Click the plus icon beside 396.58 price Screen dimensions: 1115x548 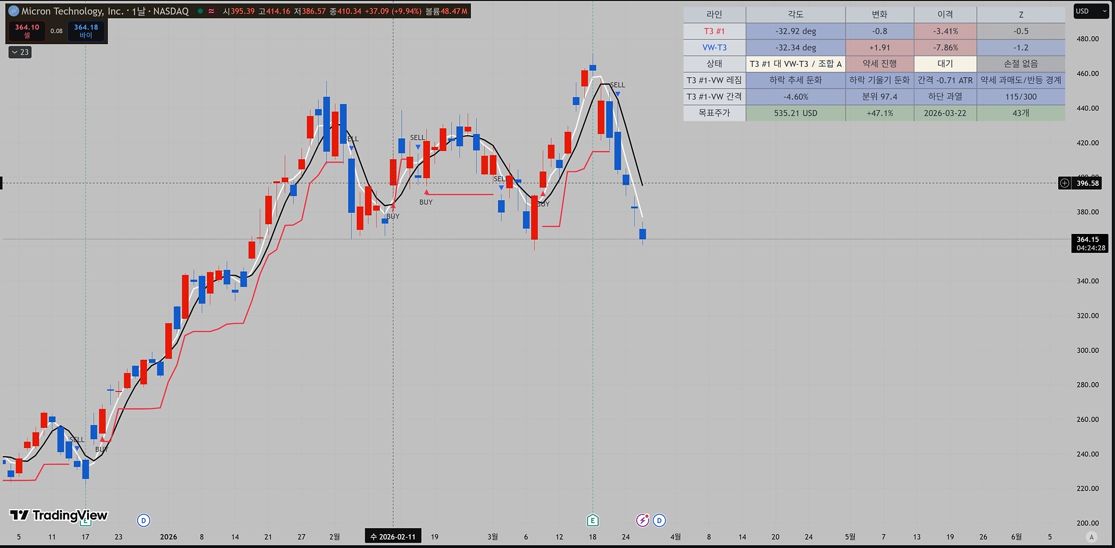tap(1064, 183)
